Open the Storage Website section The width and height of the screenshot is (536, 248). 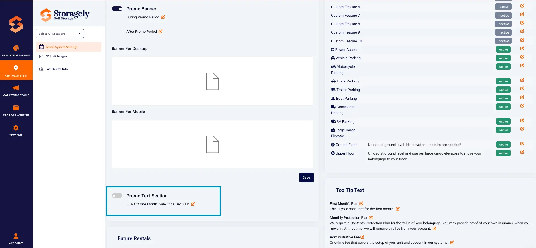click(16, 111)
